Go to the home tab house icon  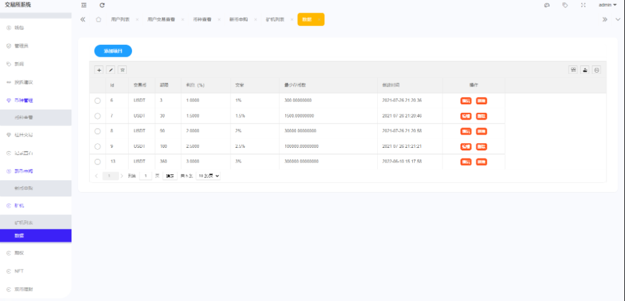(x=98, y=19)
